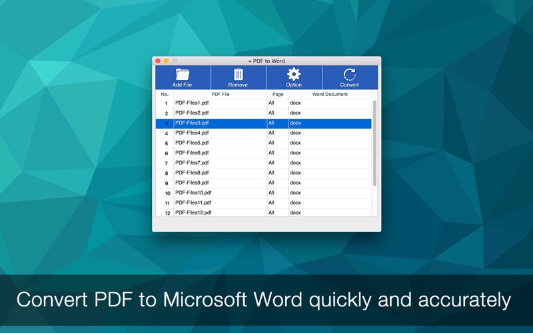Select the PDF-Files11.pdf row
Image resolution: width=533 pixels, height=333 pixels.
point(263,203)
